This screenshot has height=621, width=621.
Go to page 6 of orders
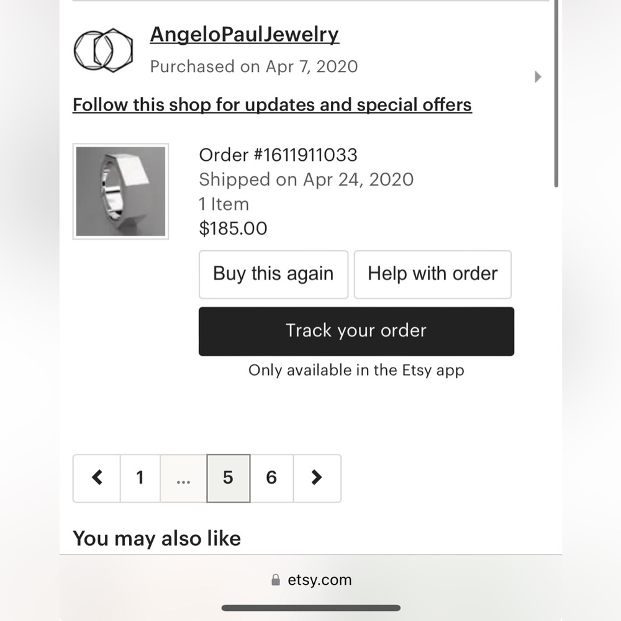(271, 478)
